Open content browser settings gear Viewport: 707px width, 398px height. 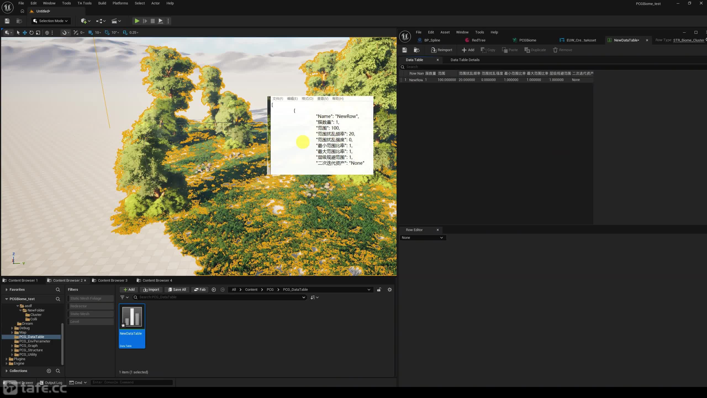click(390, 290)
